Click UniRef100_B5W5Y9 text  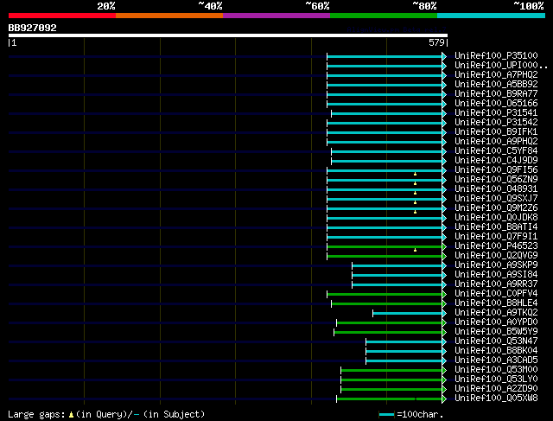(496, 332)
